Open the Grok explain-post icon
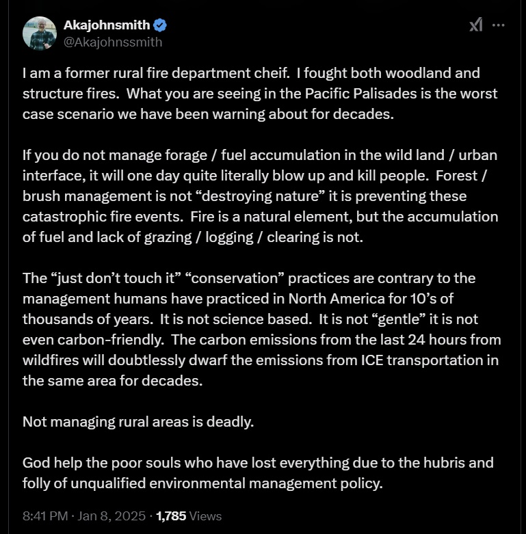This screenshot has width=526, height=534. click(476, 25)
